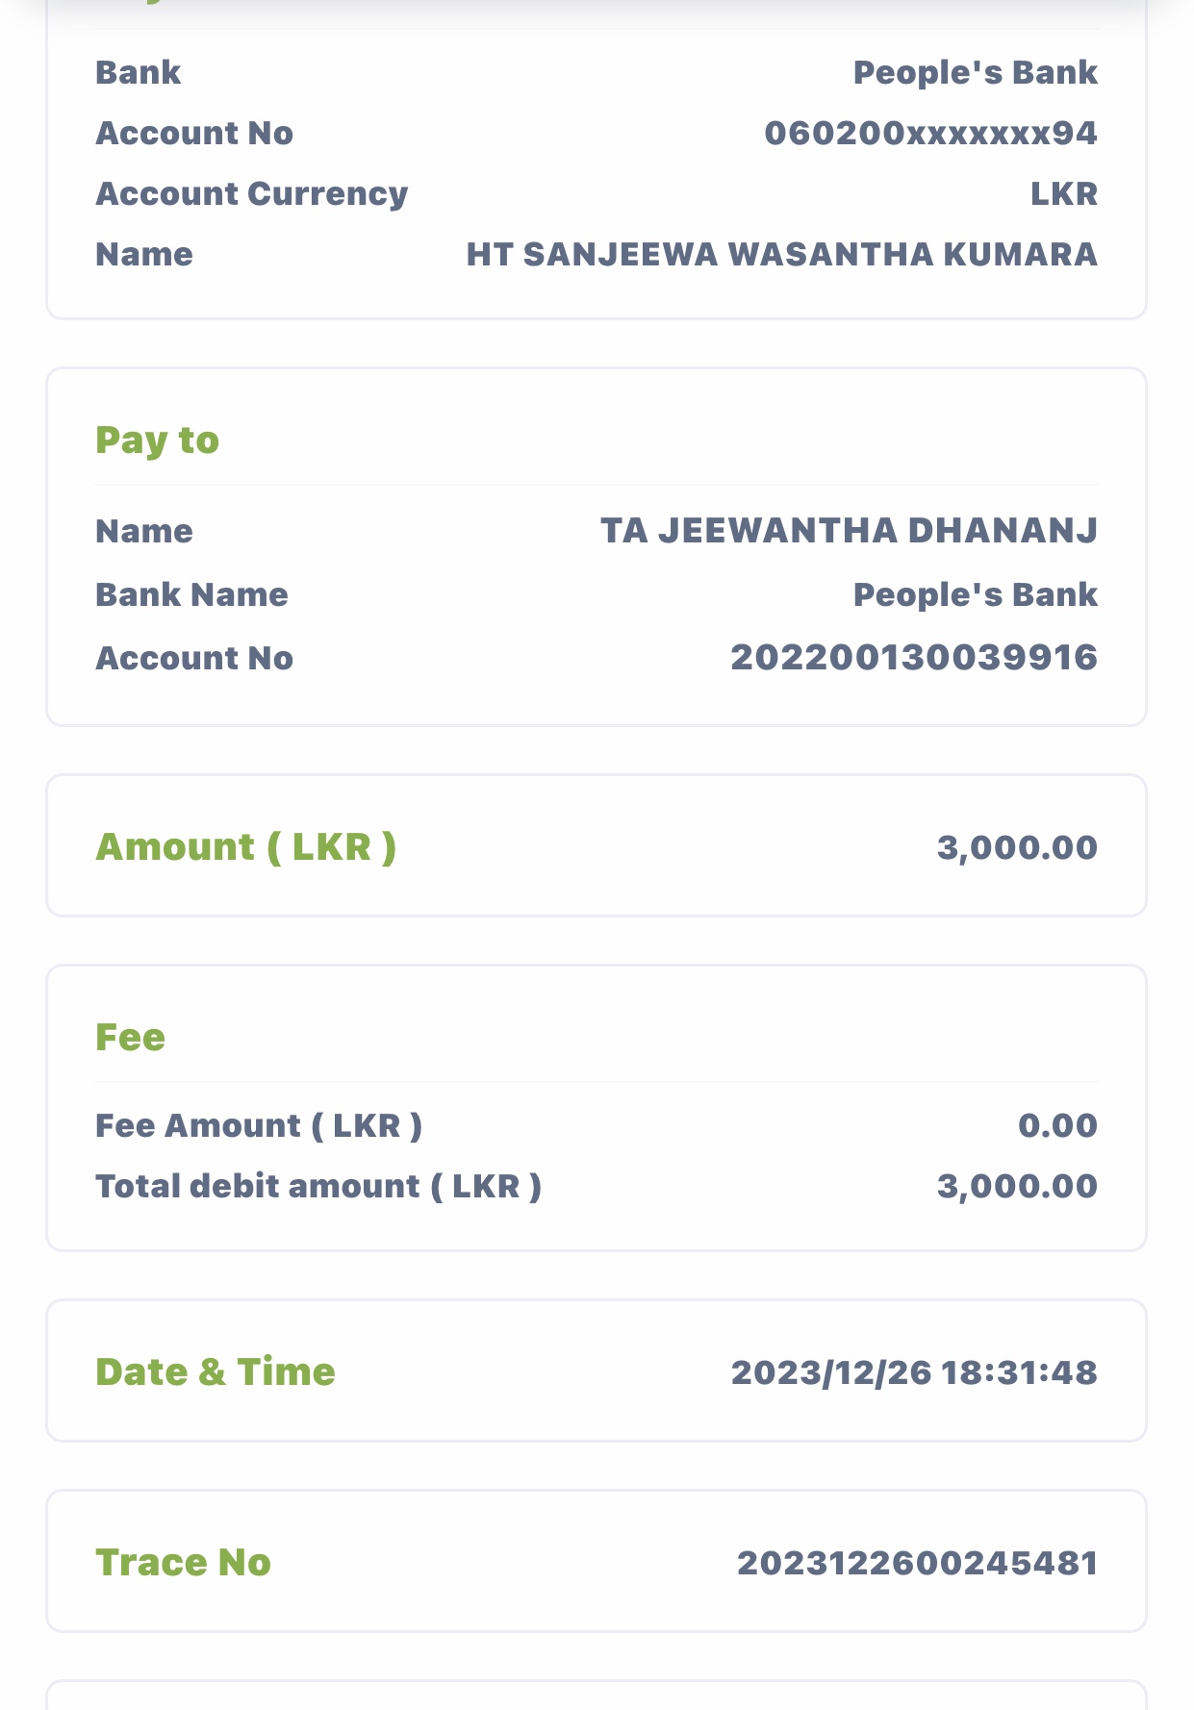Viewport: 1194px width, 1710px height.
Task: Tap the Date & Time heading
Action: 215,1371
